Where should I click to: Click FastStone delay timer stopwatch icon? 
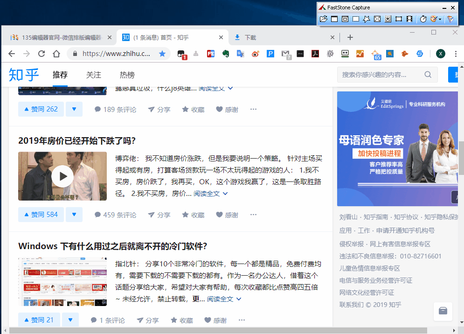point(423,19)
